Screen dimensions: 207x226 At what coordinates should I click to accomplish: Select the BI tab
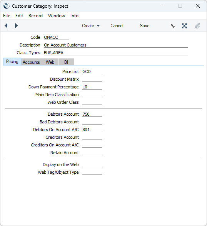(66, 62)
